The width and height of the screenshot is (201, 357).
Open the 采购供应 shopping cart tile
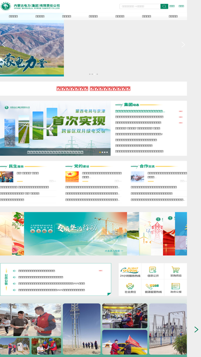(176, 271)
